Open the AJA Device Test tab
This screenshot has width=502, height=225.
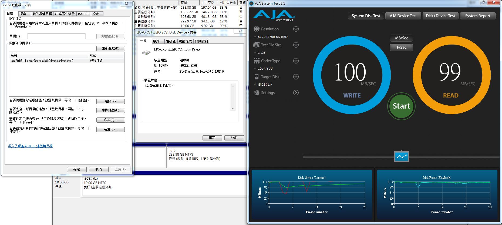[x=403, y=16]
